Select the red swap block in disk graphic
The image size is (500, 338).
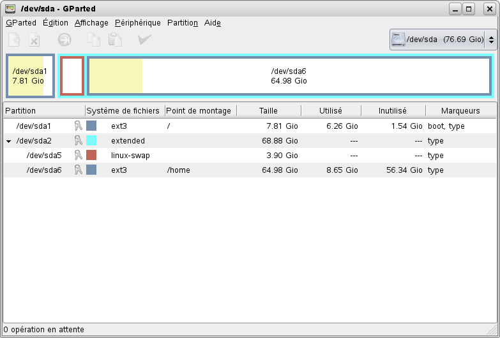(x=72, y=76)
